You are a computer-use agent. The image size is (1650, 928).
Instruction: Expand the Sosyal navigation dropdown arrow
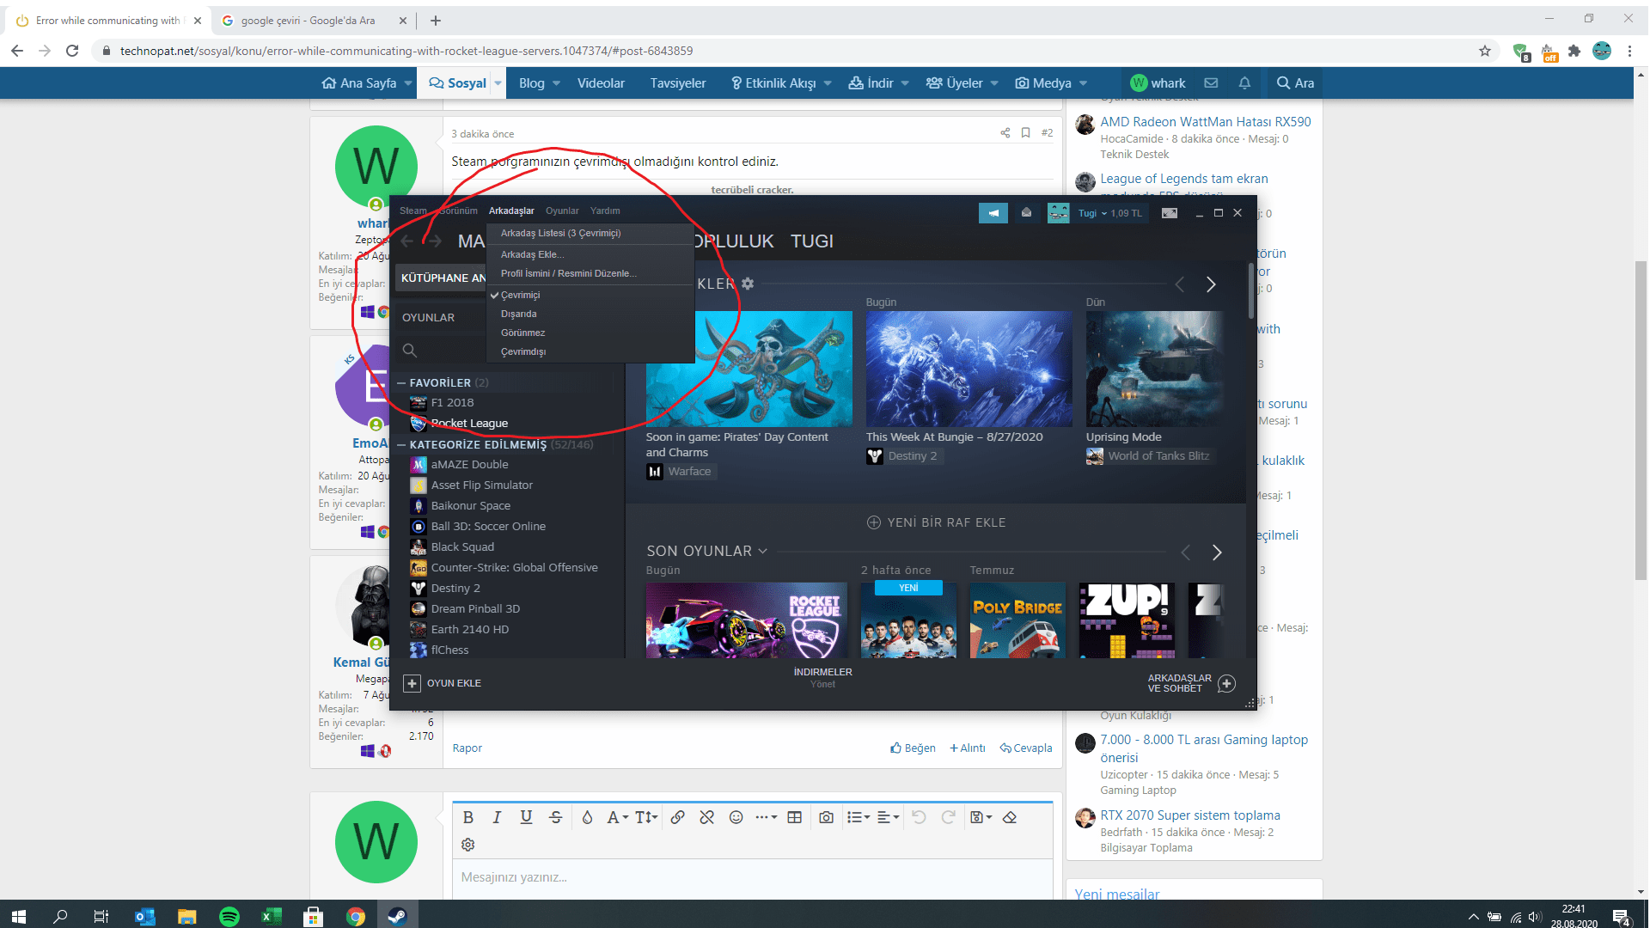[498, 83]
